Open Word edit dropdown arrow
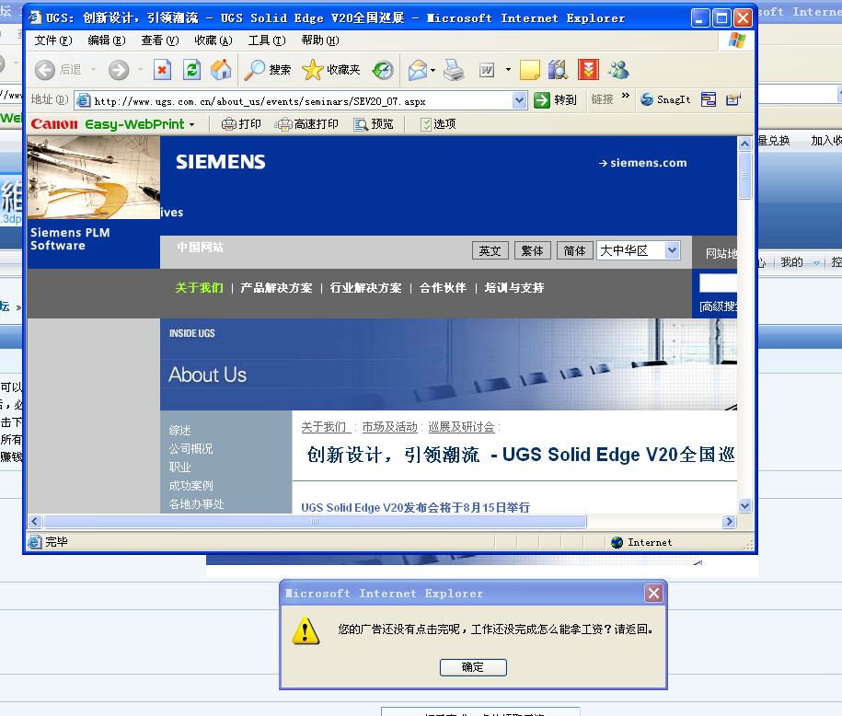 [x=508, y=70]
